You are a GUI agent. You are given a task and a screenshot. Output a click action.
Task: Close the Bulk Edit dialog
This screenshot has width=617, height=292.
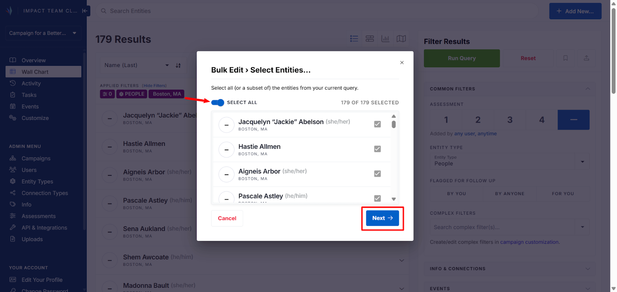tap(402, 62)
